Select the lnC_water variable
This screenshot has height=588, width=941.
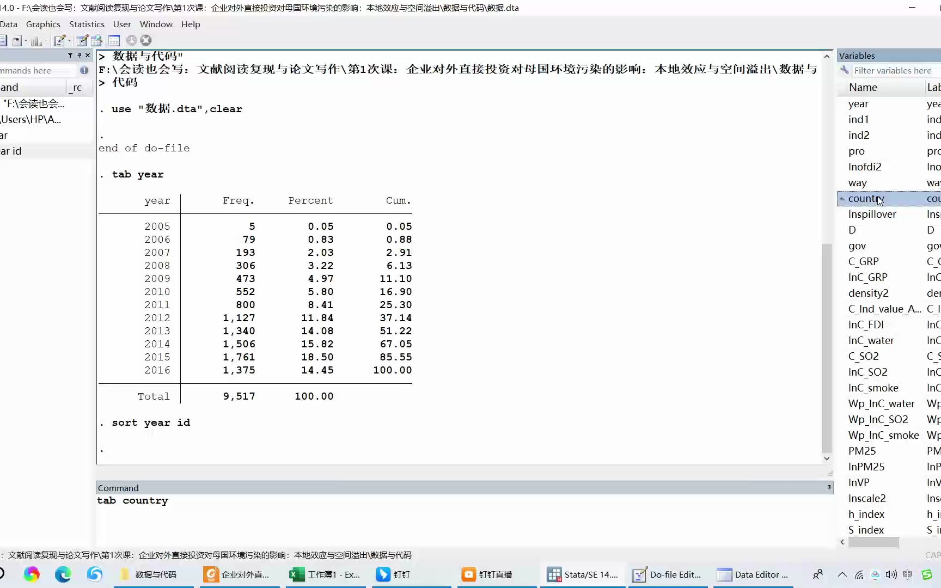871,340
